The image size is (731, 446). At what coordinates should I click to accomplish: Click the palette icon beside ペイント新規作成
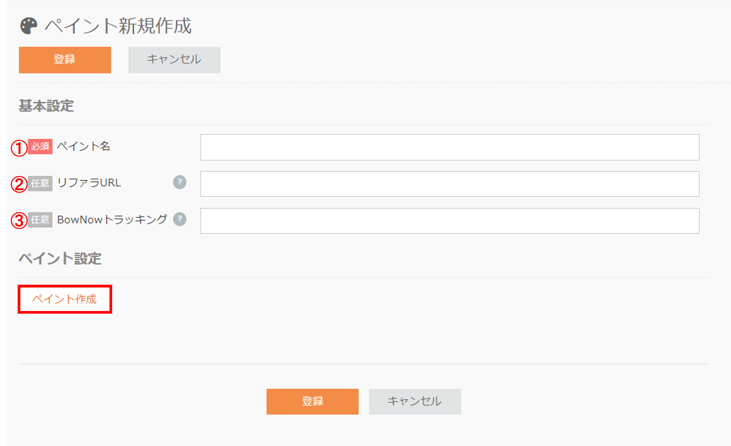pos(29,26)
